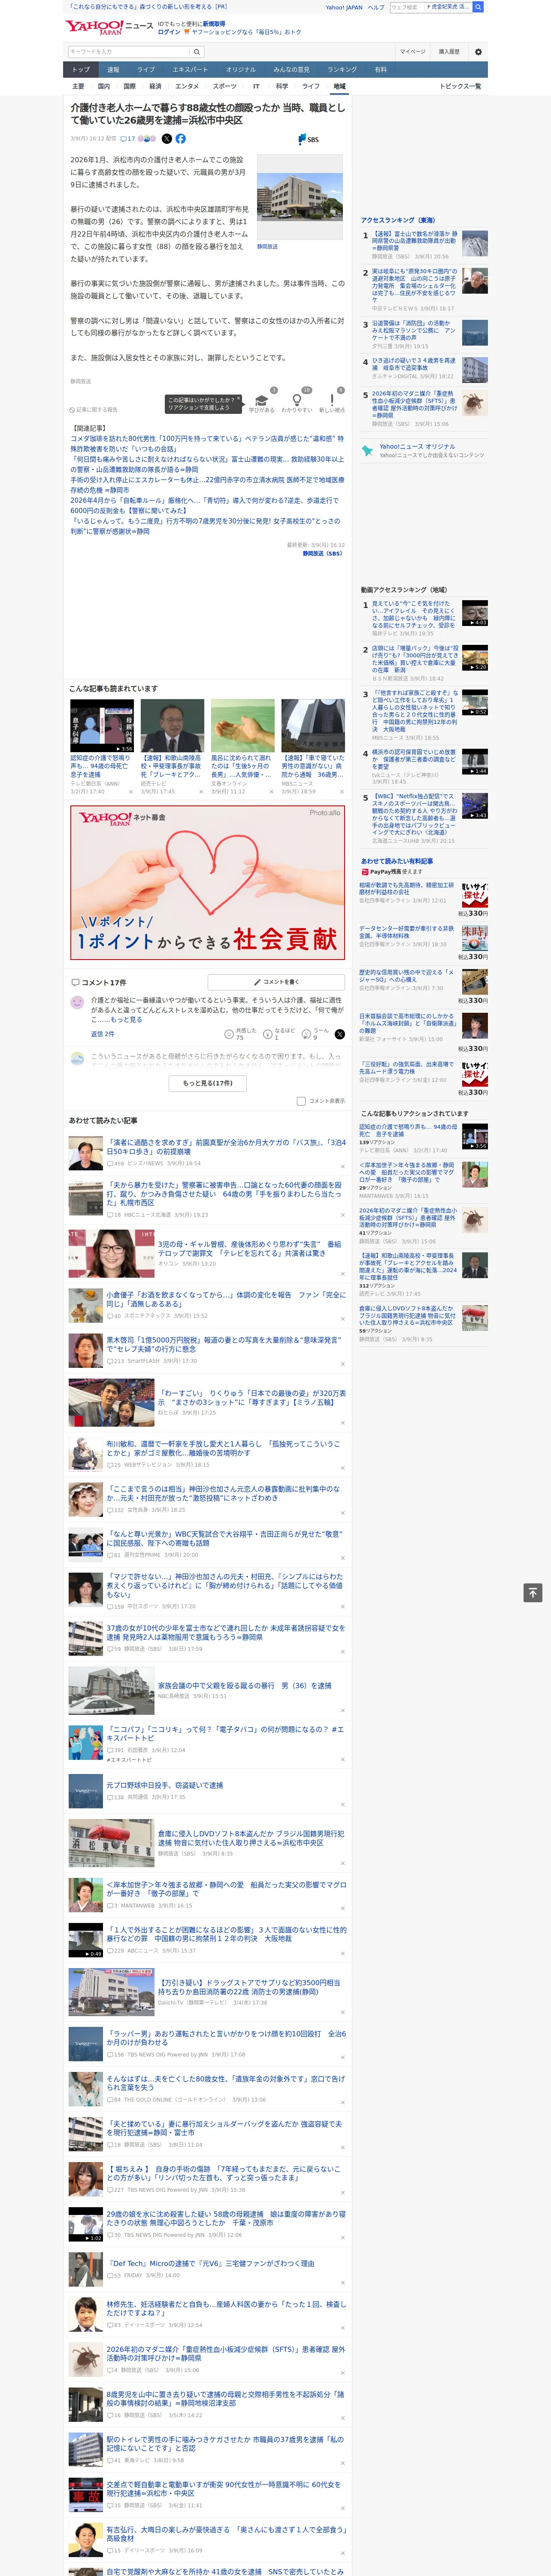Screen dimensions: 551x2576
Task: Click the keyword search magnifier icon
Action: click(x=196, y=51)
